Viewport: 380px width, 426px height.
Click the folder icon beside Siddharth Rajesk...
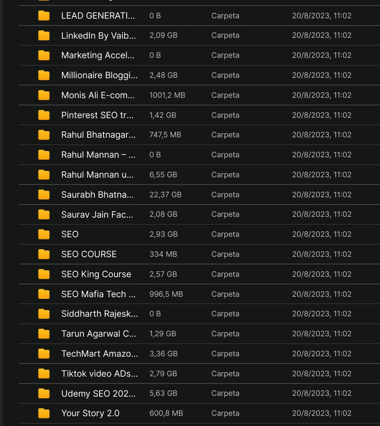pos(44,314)
